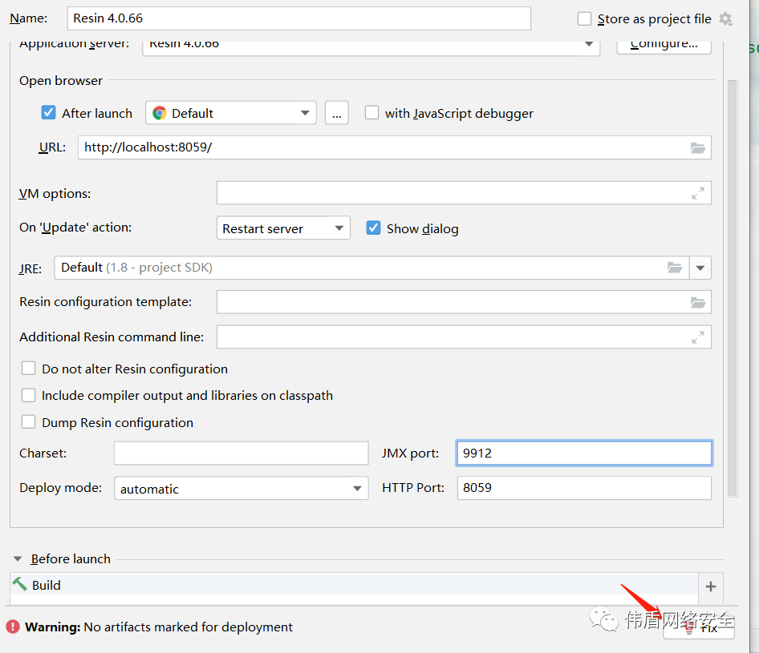Uncheck the Show dialog option
Screen dimensions: 759x653
click(x=373, y=228)
